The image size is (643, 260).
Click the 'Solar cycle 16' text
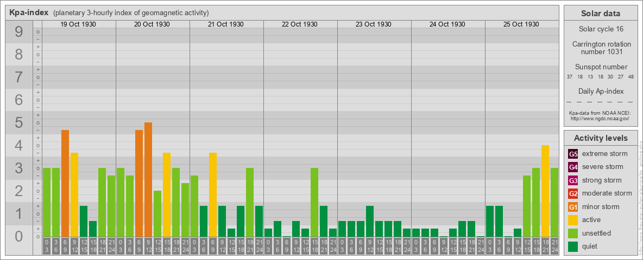point(600,29)
